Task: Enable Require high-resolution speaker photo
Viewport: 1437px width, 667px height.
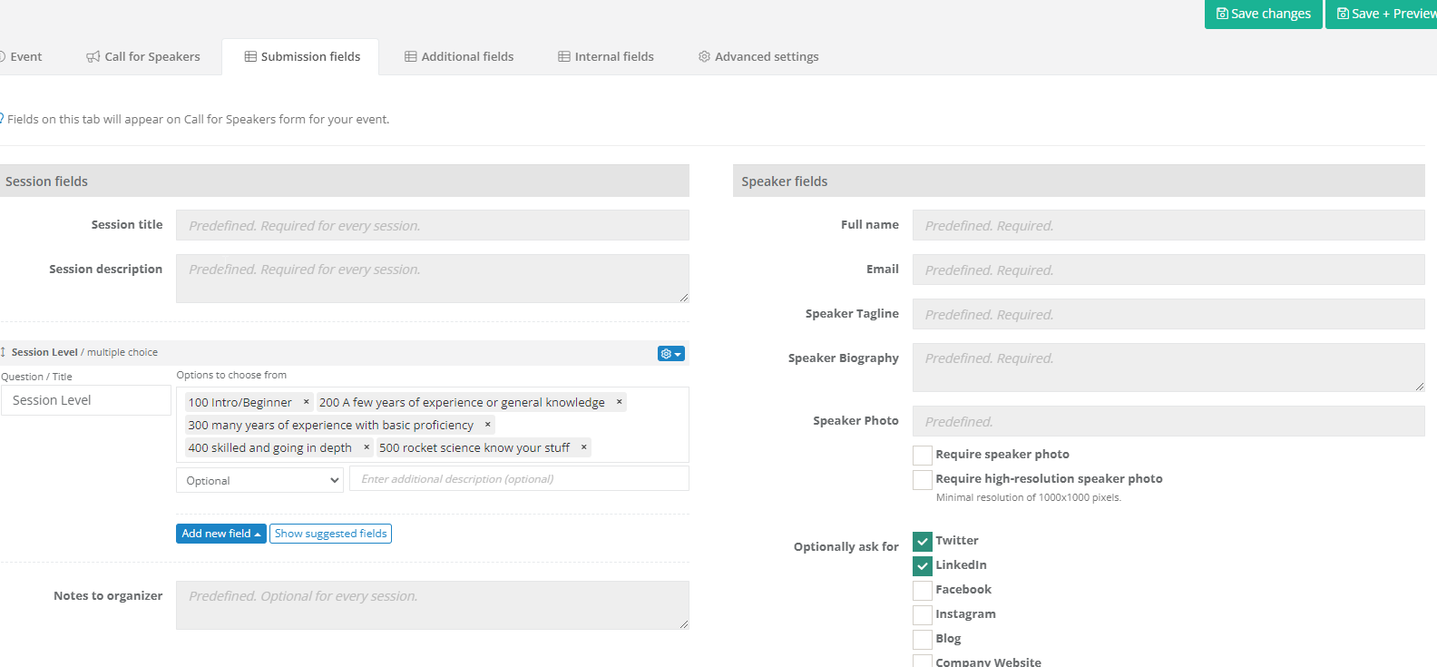Action: point(923,479)
